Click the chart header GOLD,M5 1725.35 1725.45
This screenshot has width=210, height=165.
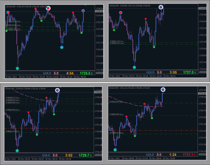[27, 6]
